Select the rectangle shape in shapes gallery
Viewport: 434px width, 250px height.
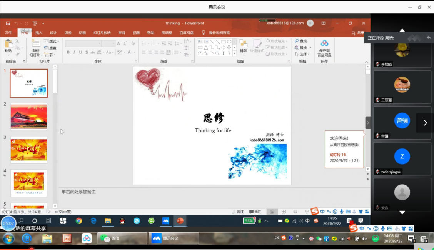coord(223,42)
